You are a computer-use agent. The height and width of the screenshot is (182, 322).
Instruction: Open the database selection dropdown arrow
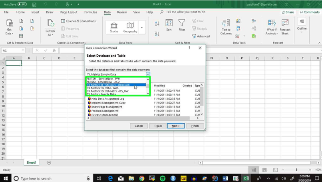click(x=148, y=74)
